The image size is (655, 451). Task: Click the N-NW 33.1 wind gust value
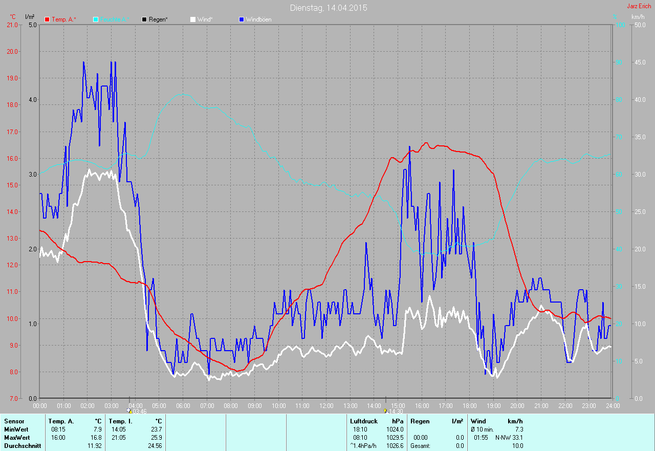pos(509,438)
